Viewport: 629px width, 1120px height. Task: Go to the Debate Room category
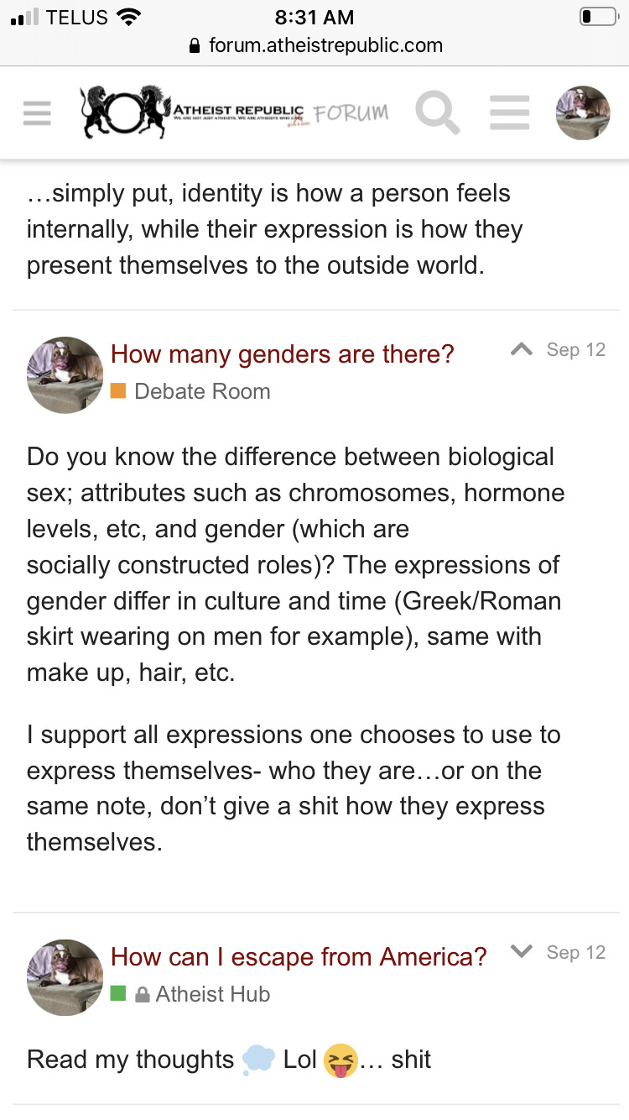[202, 391]
